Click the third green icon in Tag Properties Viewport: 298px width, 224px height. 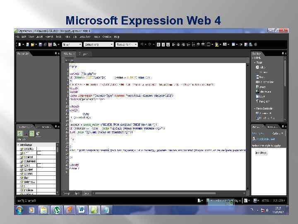[x=32, y=134]
